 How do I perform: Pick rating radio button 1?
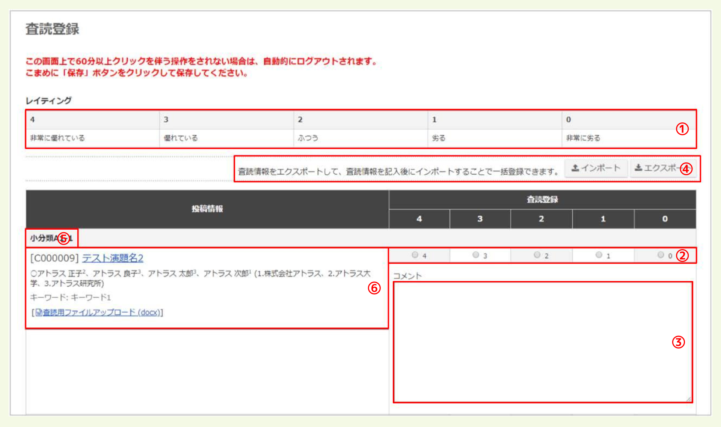(x=599, y=255)
